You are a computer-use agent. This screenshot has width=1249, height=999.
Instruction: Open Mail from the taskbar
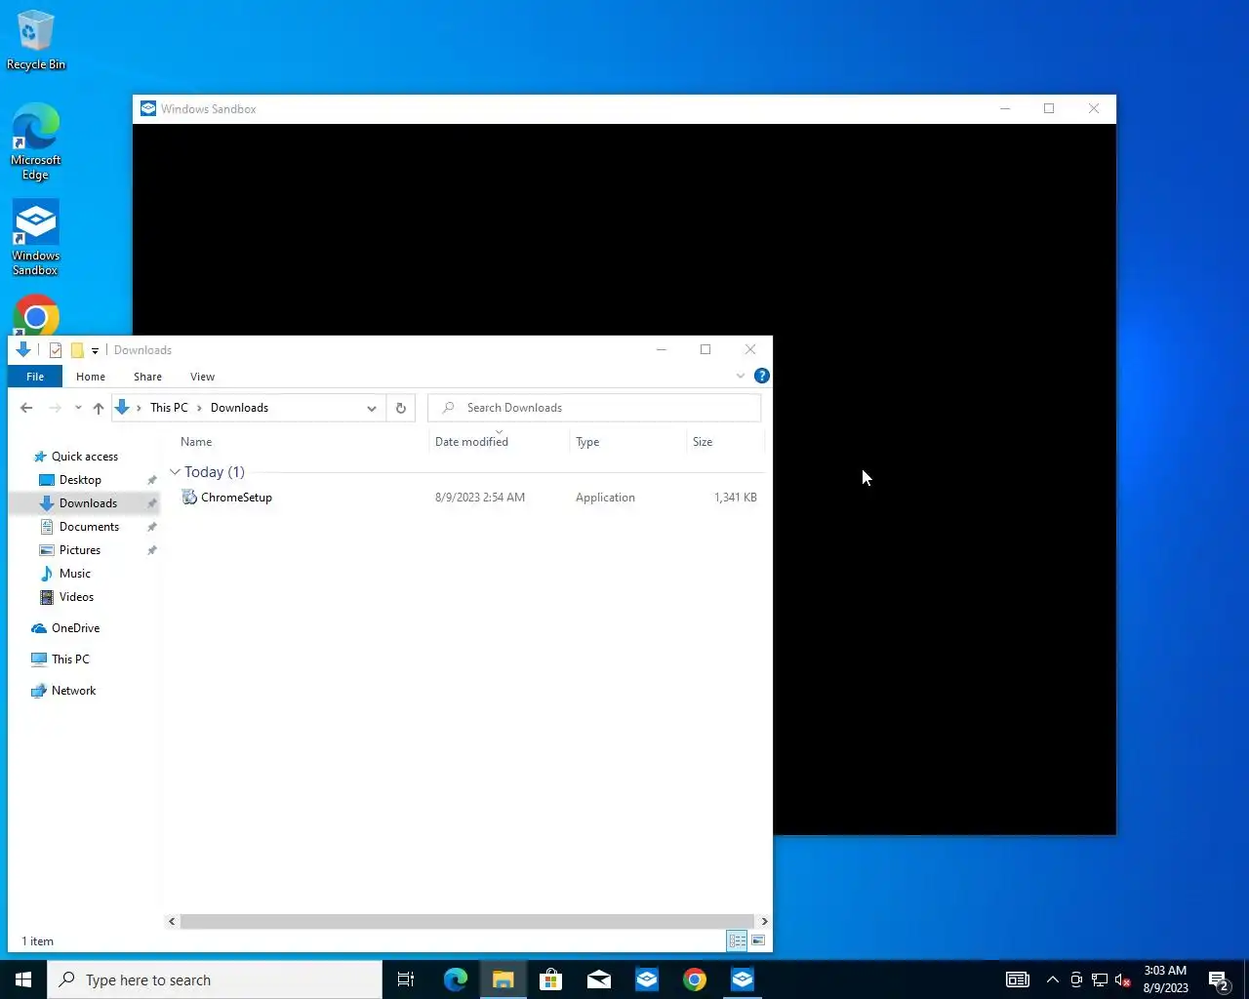[599, 979]
